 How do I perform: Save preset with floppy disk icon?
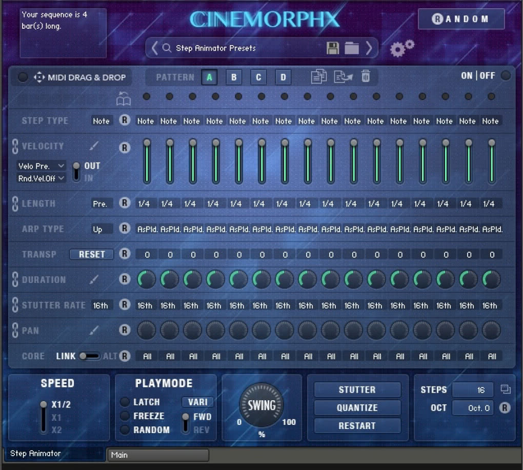click(x=333, y=48)
